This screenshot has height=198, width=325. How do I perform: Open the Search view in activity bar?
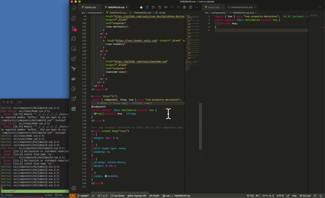click(x=74, y=8)
